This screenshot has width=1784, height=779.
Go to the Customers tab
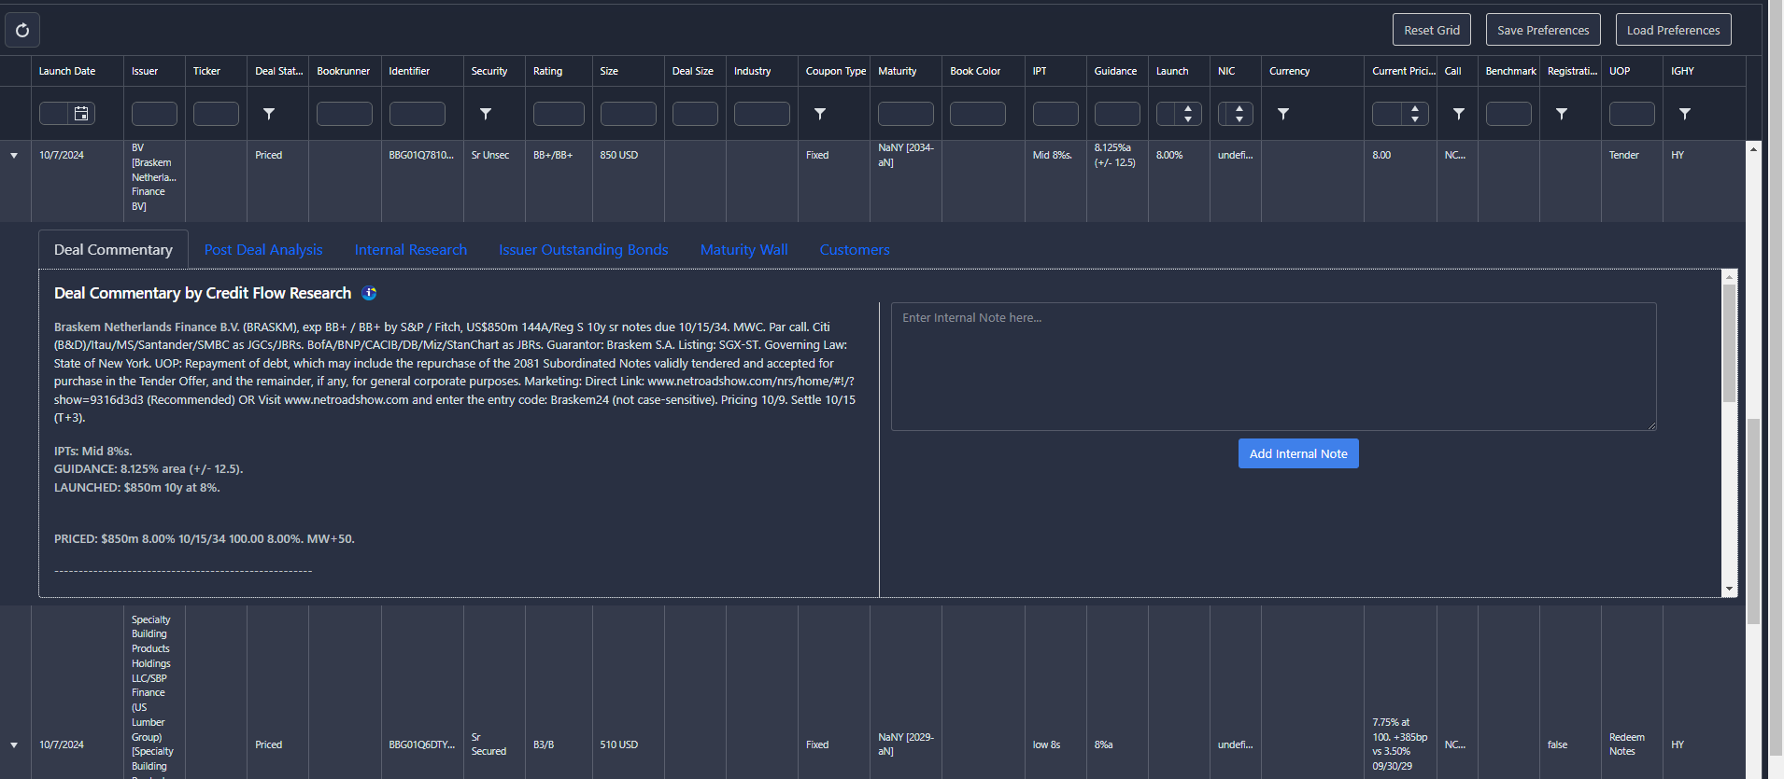point(855,250)
